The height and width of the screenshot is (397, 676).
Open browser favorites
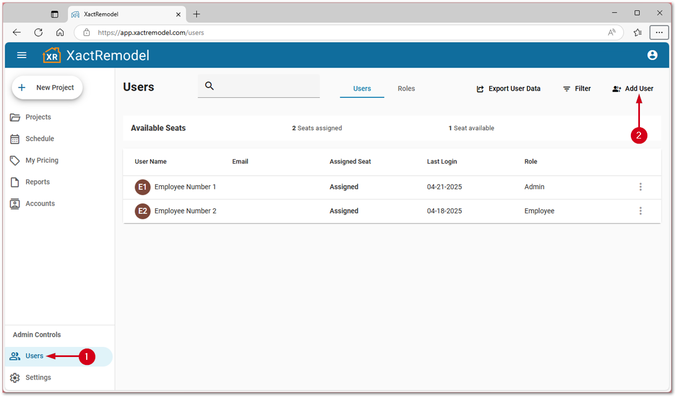click(x=637, y=33)
